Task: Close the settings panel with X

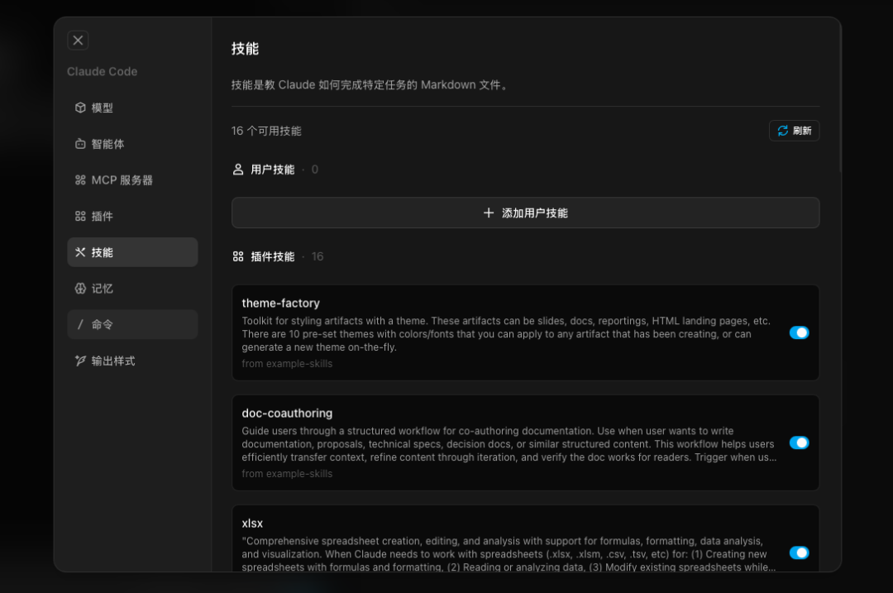Action: (x=78, y=41)
